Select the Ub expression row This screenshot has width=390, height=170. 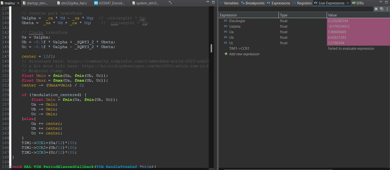(304, 37)
